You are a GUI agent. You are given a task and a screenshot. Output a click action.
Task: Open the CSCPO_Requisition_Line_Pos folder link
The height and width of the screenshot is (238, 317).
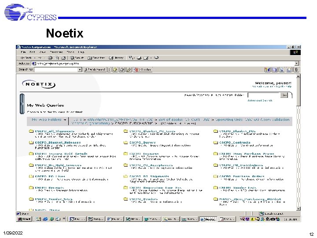click(x=155, y=188)
